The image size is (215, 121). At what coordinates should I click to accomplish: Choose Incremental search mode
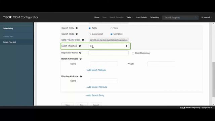click(90, 34)
